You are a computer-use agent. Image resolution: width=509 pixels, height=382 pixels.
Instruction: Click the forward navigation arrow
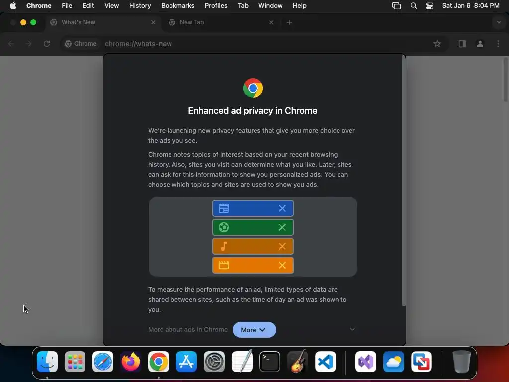pyautogui.click(x=28, y=44)
